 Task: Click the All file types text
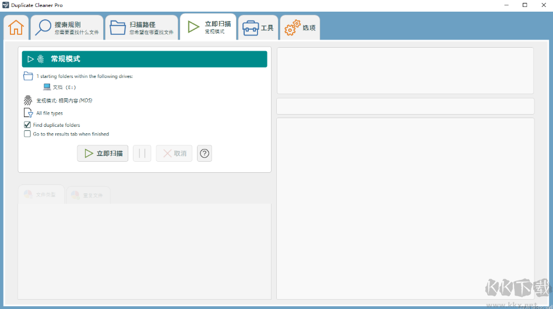click(50, 113)
